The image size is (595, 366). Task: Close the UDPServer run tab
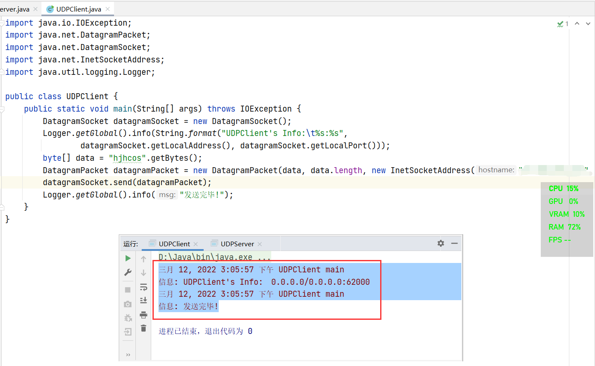(260, 244)
